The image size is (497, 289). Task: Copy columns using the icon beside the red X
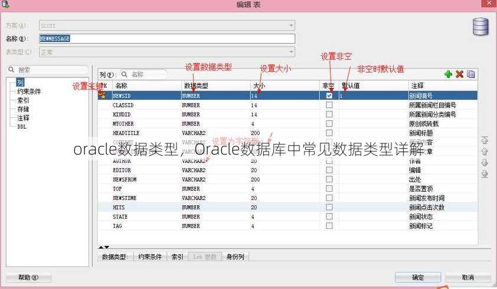coord(470,74)
